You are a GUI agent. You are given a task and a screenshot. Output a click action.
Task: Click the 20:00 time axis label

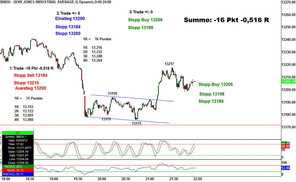coord(102,179)
